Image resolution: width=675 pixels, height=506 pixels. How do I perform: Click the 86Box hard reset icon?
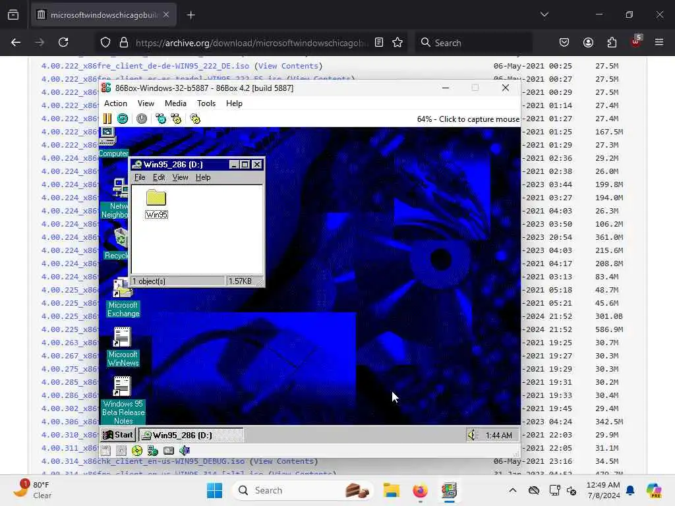123,119
